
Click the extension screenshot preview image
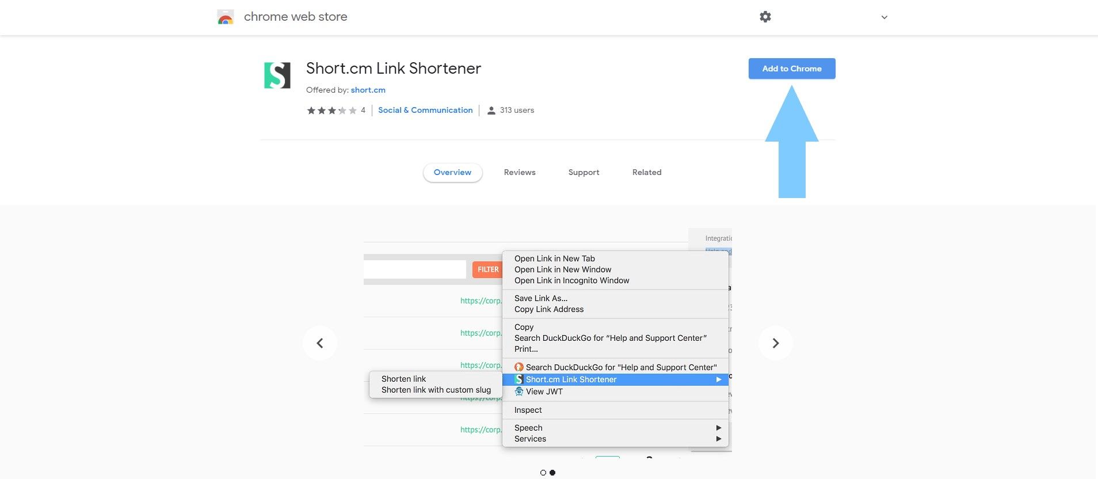[548, 343]
